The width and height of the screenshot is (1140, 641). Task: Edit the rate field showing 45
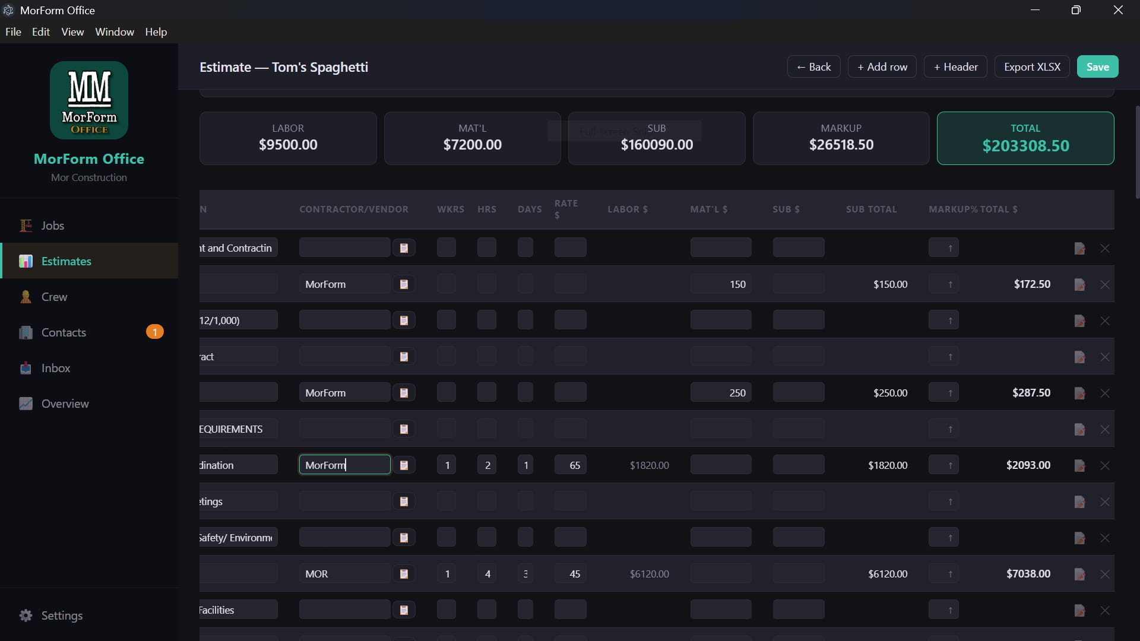tap(570, 574)
